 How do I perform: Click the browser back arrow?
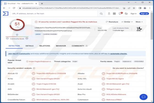point(4,8)
